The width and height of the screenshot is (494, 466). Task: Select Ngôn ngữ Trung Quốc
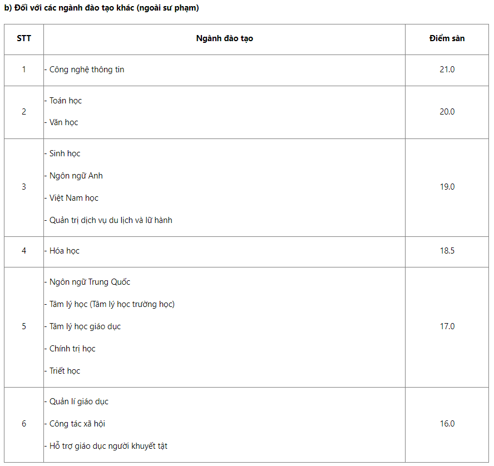click(x=90, y=282)
